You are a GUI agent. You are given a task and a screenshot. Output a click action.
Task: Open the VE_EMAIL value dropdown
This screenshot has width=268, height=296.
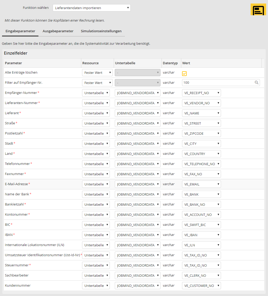pos(201,184)
